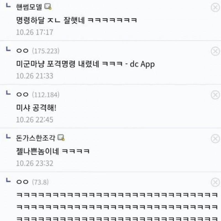Image resolution: width=221 pixels, height=221 pixels.
Task: Remove the 미샤 공격해! comment
Action: [x=215, y=95]
